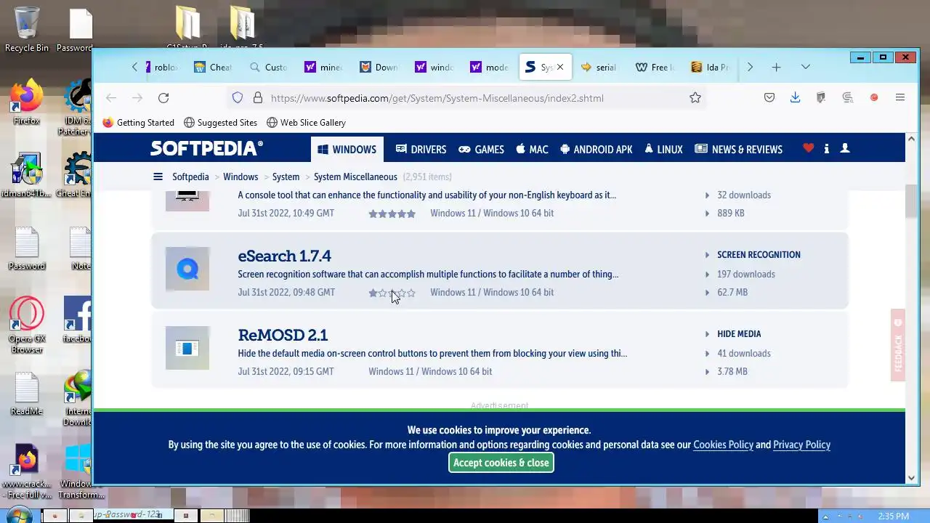This screenshot has width=930, height=523.
Task: Switch to the 'serial' browser tab
Action: (599, 68)
